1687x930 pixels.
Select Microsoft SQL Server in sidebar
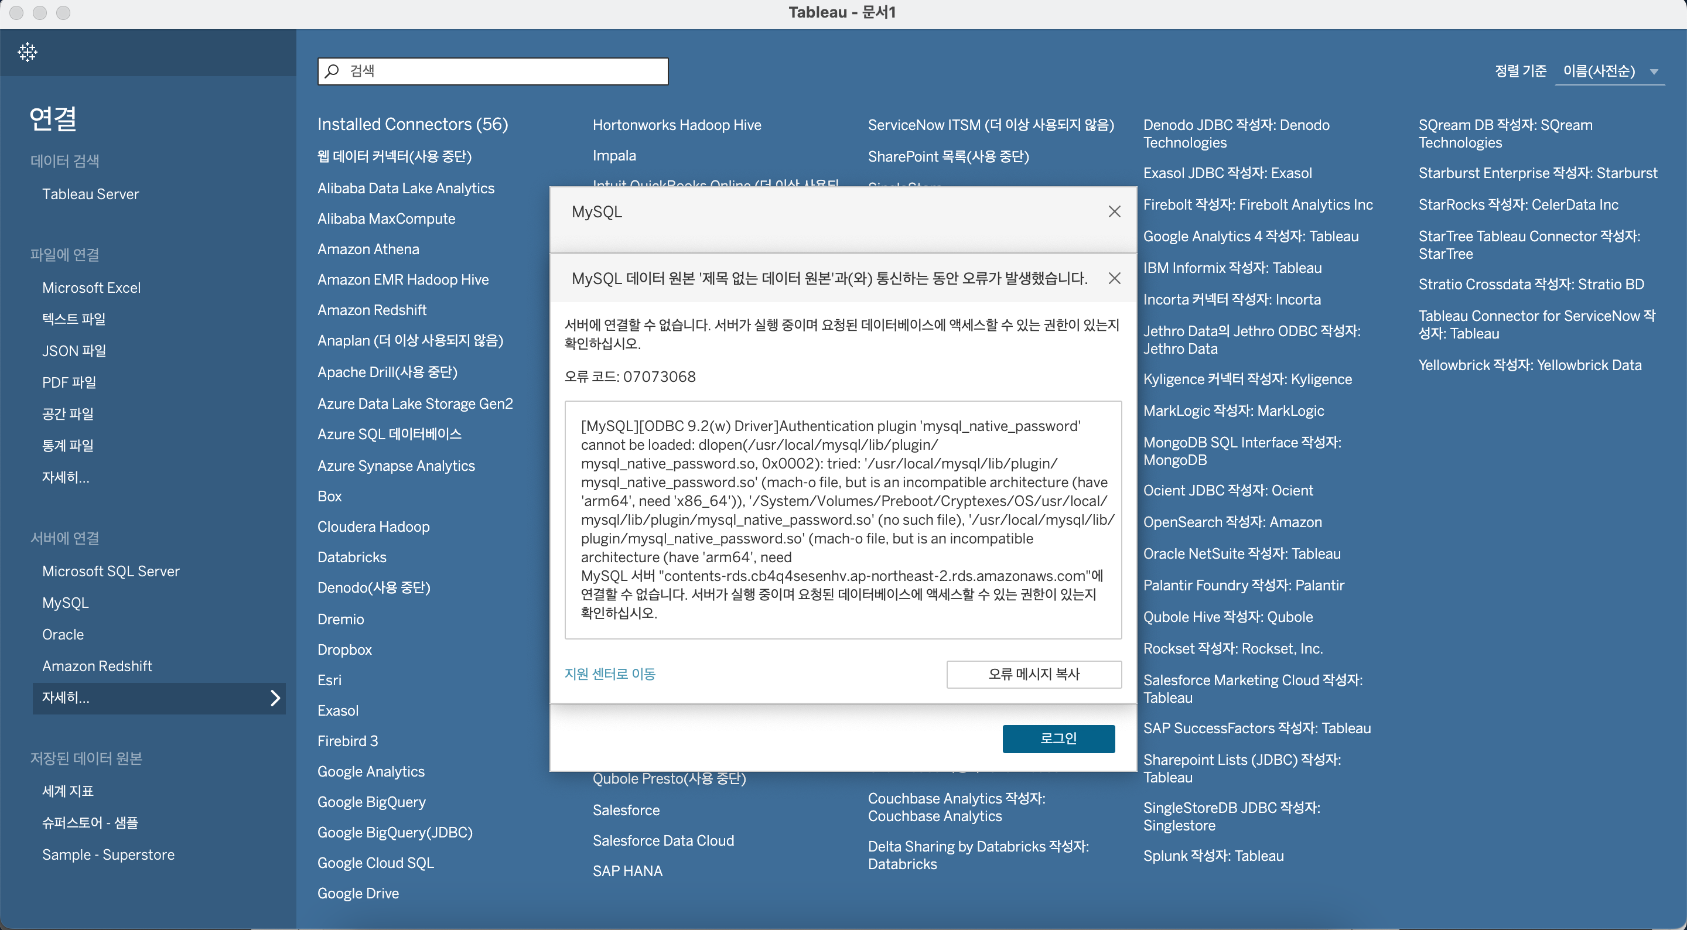(x=111, y=571)
